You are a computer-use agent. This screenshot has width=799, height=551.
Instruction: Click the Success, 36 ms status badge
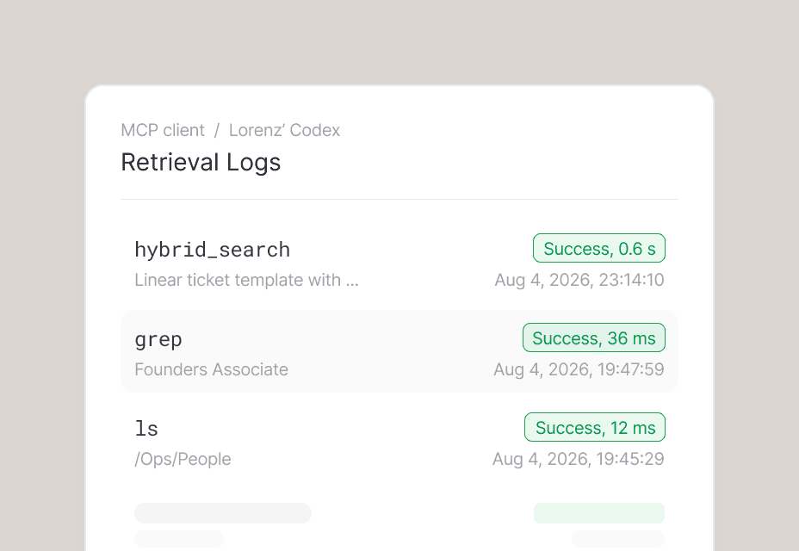click(594, 338)
